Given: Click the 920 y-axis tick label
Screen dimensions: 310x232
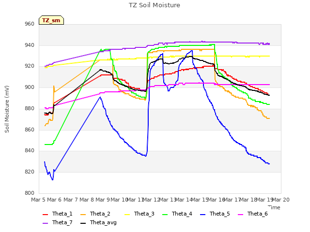Looking at the screenshot, I should [x=30, y=66].
